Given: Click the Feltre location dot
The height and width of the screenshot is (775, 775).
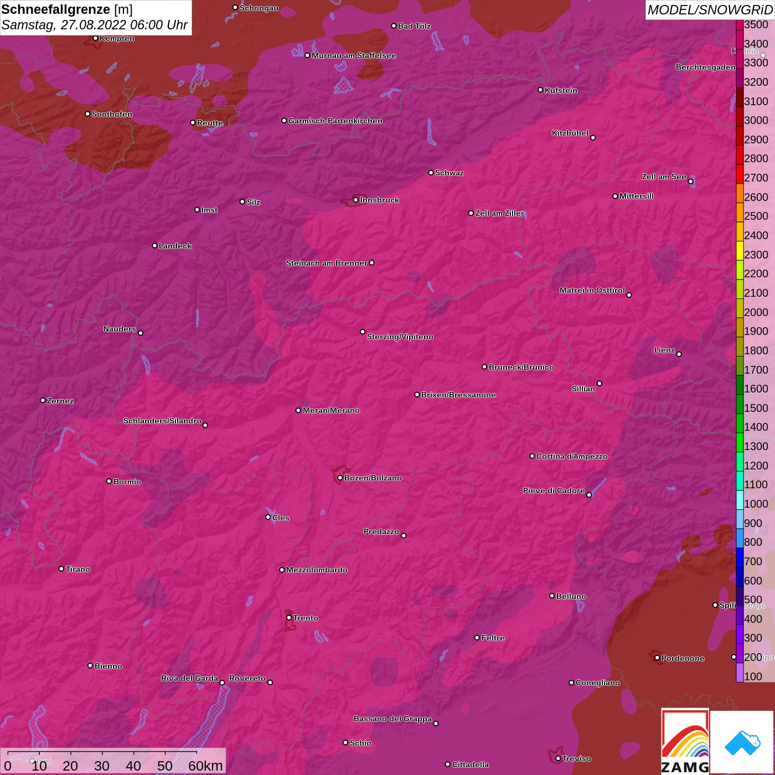Looking at the screenshot, I should tap(477, 638).
